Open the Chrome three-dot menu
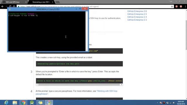Screen dimensions: 187x105 coord(185,6)
